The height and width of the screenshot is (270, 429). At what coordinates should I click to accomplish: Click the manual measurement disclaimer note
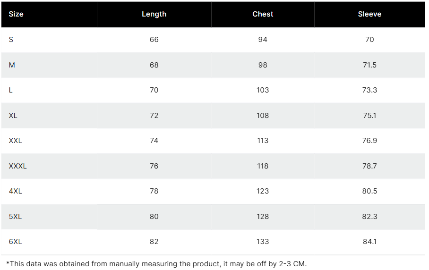click(156, 264)
